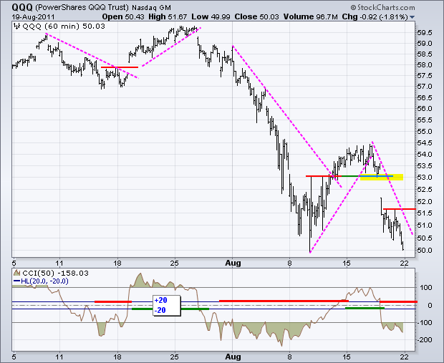Click the Chg -0.92 (-1.81%) value
Image resolution: width=444 pixels, height=363 pixels.
[375, 16]
